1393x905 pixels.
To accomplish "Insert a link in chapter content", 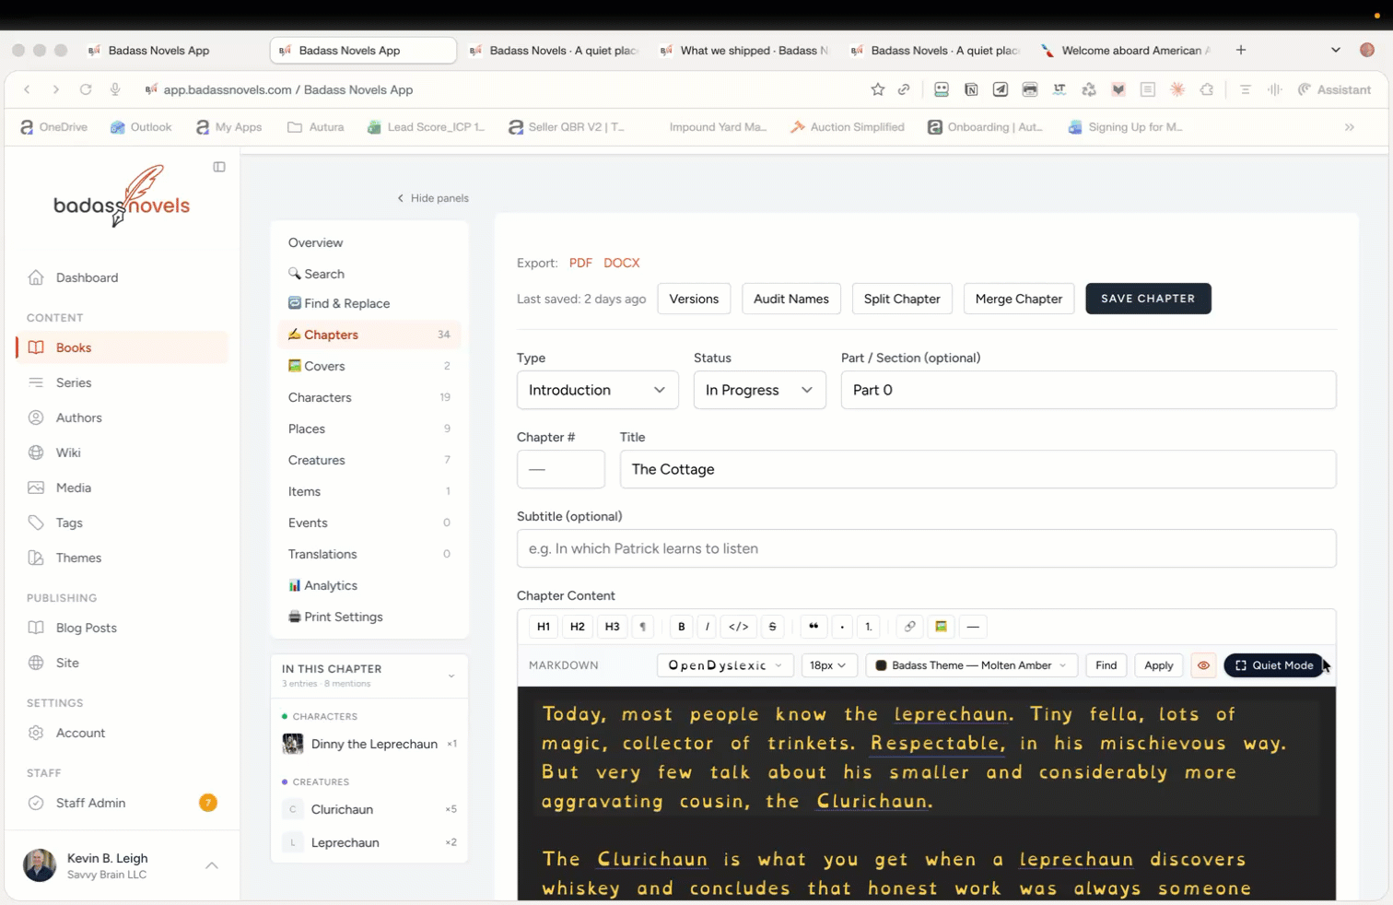I will coord(909,627).
